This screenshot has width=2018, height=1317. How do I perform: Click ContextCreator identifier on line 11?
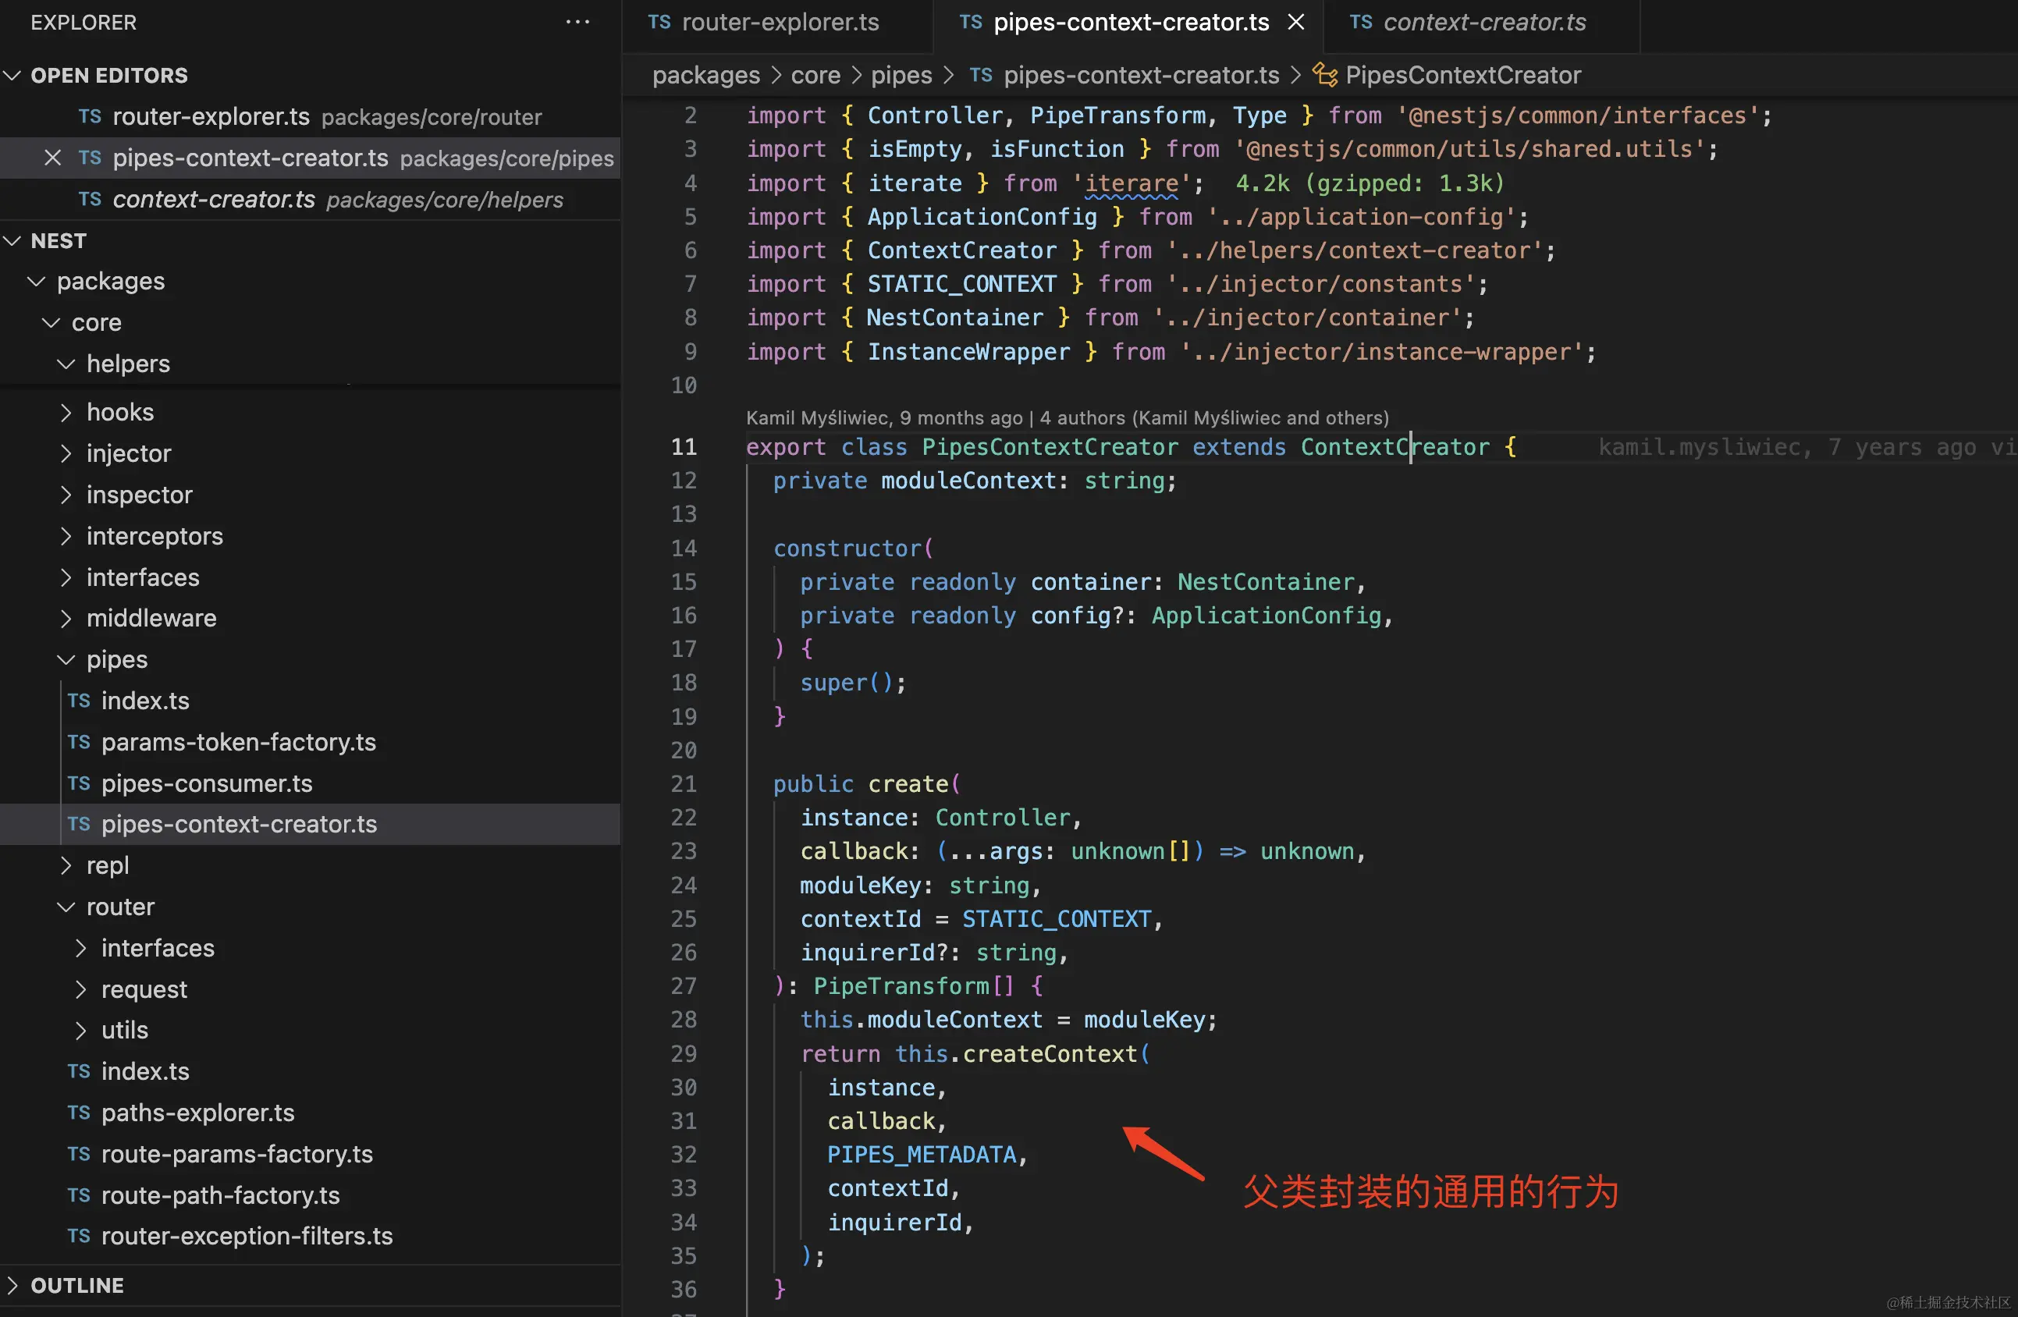point(1394,446)
